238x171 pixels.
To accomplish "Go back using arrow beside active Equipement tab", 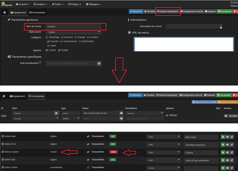I will 4,12.
